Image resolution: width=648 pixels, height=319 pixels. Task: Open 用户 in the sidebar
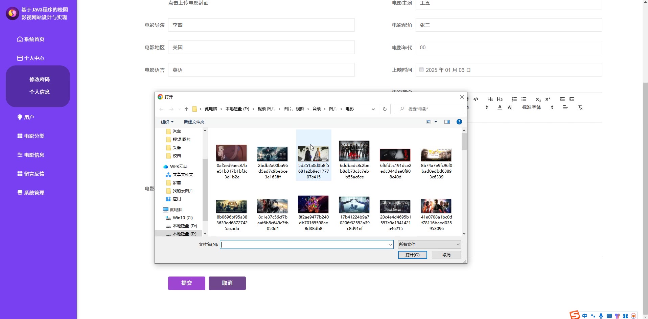coord(26,117)
